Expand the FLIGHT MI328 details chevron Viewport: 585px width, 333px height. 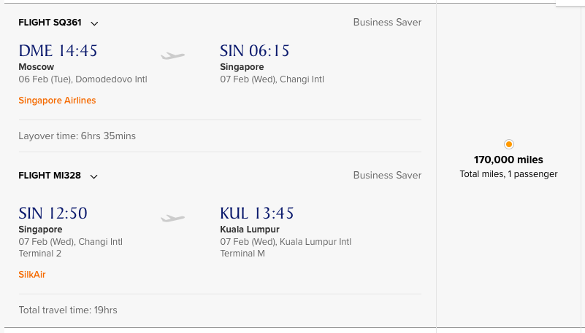point(94,176)
